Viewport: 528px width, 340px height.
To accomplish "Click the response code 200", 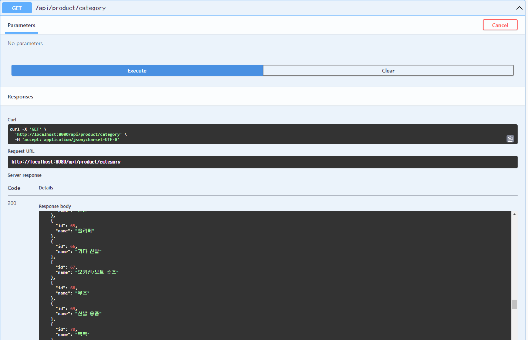I will pos(11,203).
